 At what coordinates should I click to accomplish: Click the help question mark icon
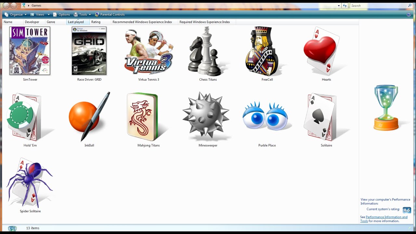coord(409,15)
